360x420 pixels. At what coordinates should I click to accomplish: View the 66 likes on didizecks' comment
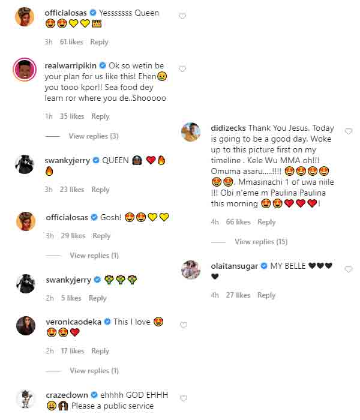click(x=238, y=222)
